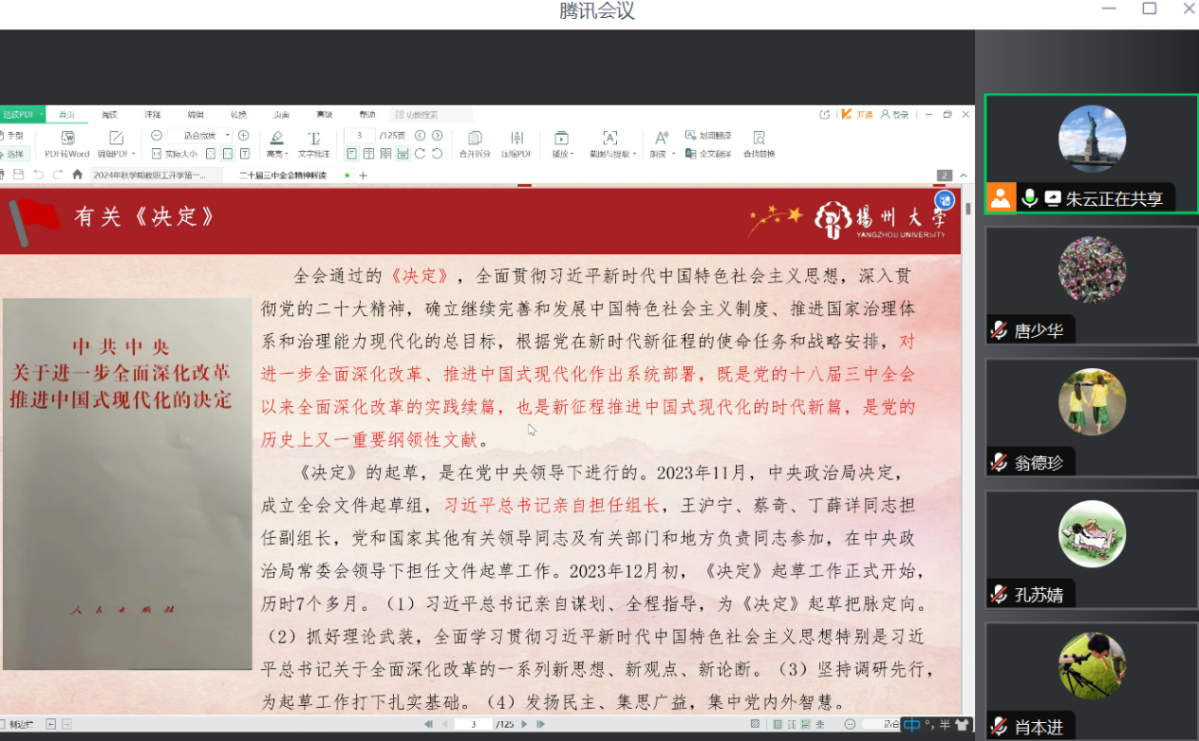Click the 开通 VIP button
Viewport: 1199px width, 741px height.
858,114
